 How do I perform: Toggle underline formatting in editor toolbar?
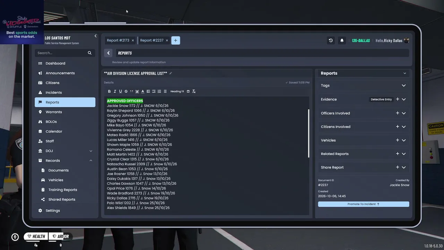pyautogui.click(x=120, y=91)
